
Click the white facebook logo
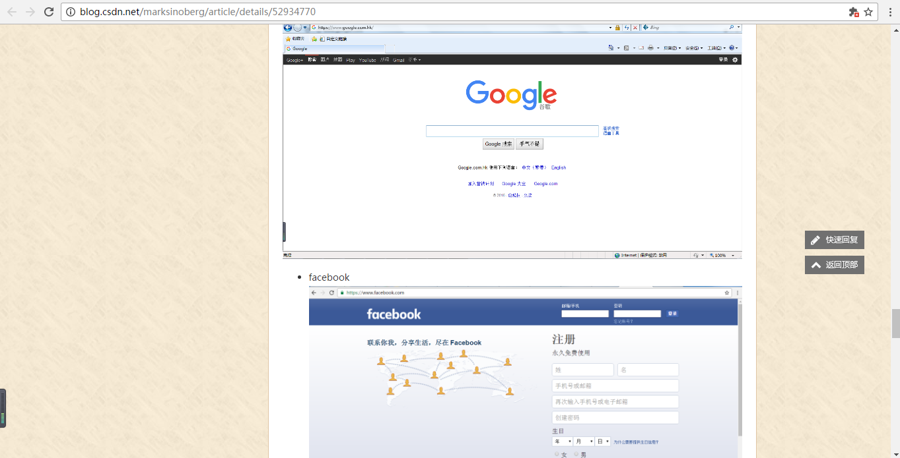pos(394,314)
